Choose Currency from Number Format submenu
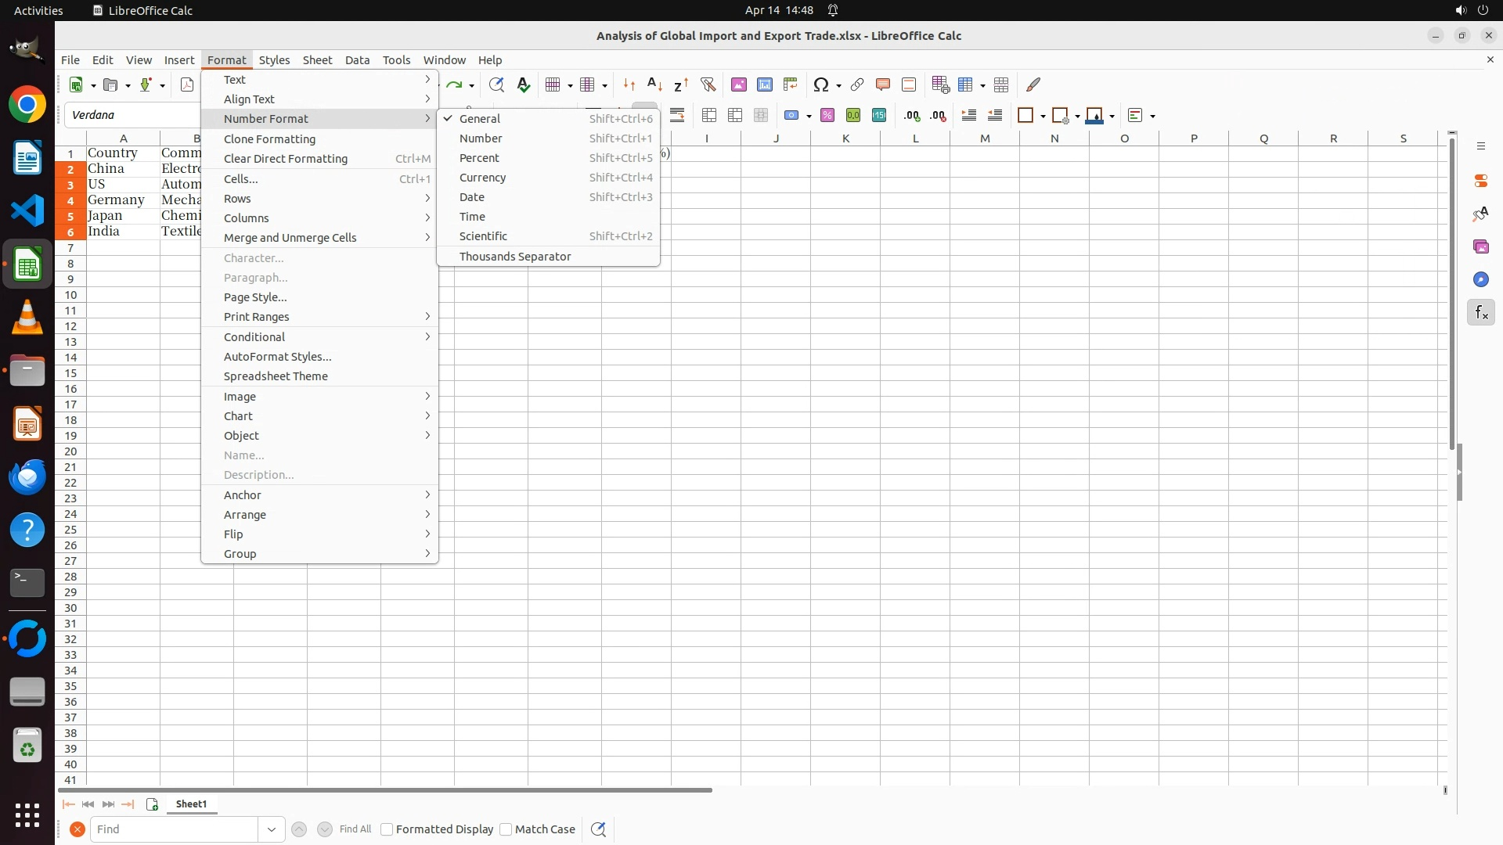 click(x=482, y=178)
